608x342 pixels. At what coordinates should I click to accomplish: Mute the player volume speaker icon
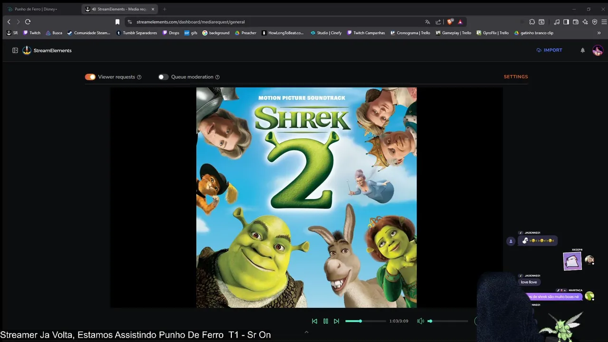420,321
